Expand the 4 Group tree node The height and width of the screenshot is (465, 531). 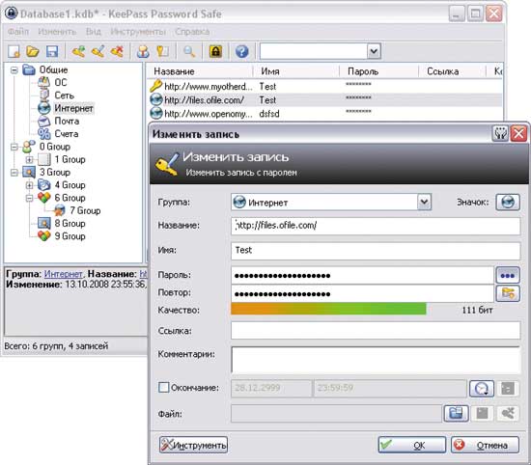pyautogui.click(x=30, y=185)
